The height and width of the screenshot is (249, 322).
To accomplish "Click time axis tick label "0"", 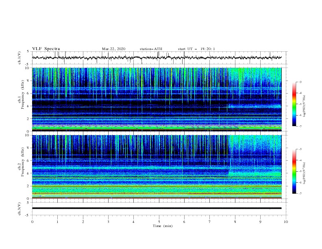I will point(32,222).
